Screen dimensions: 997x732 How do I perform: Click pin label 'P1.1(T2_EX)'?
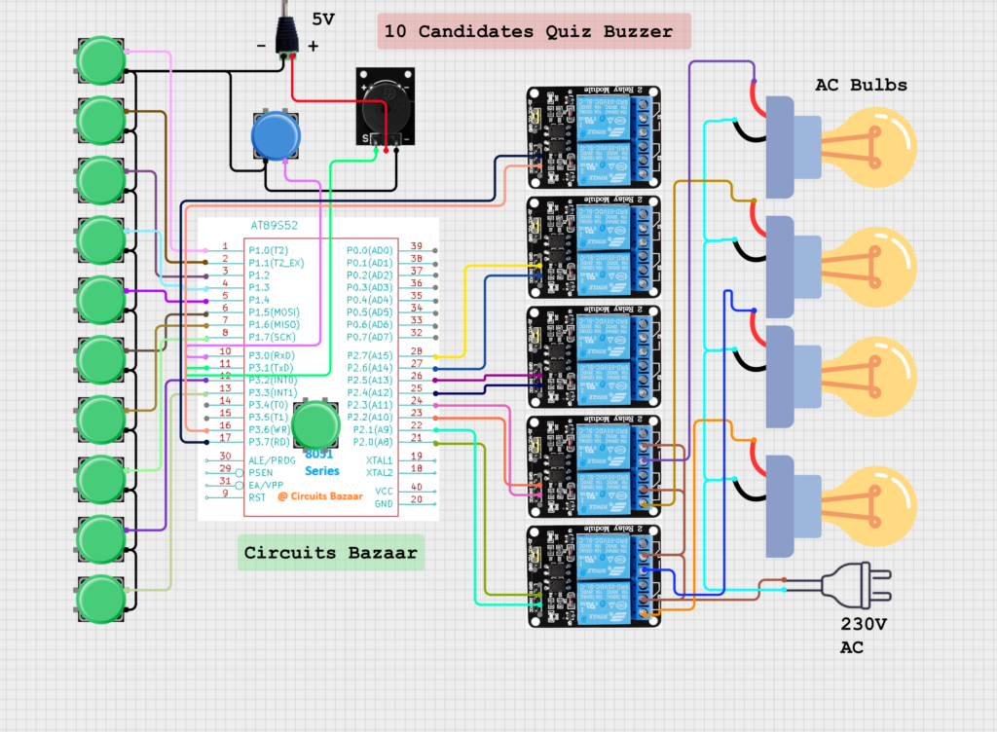[277, 263]
